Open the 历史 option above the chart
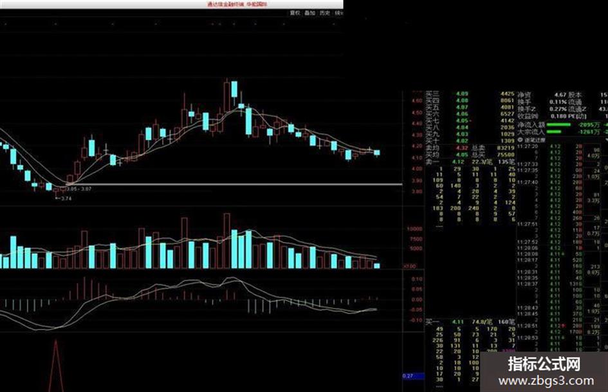Viewport: 608px width, 392px height. click(x=324, y=13)
